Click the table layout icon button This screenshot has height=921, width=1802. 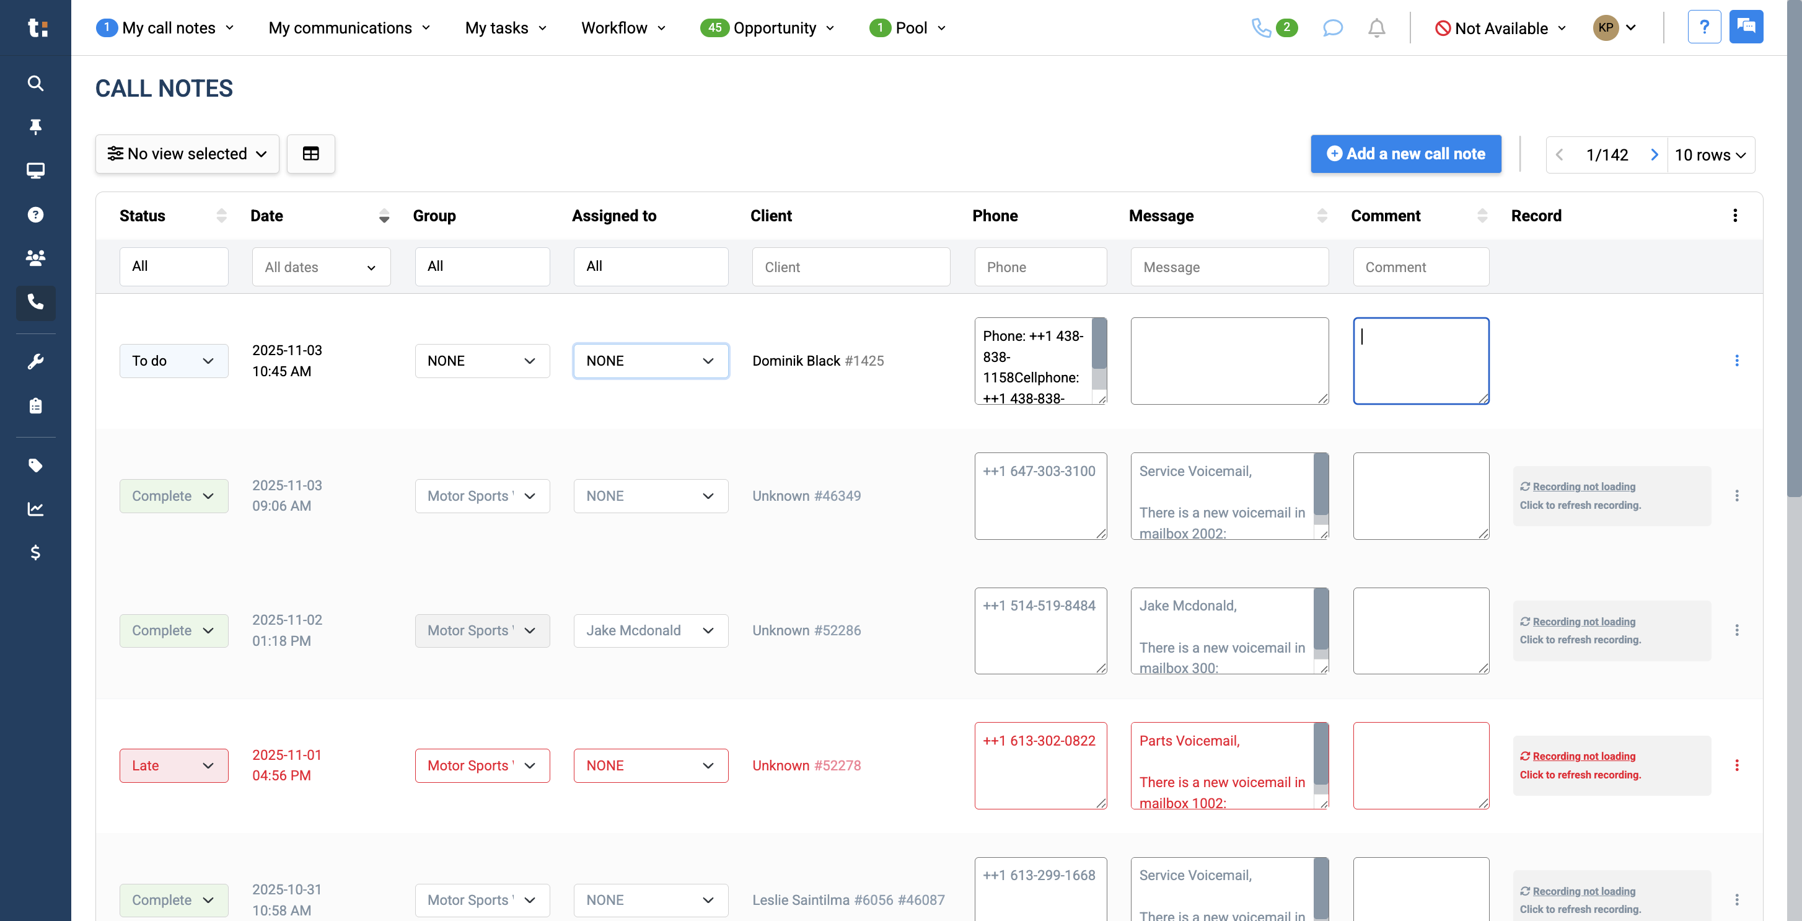(310, 154)
